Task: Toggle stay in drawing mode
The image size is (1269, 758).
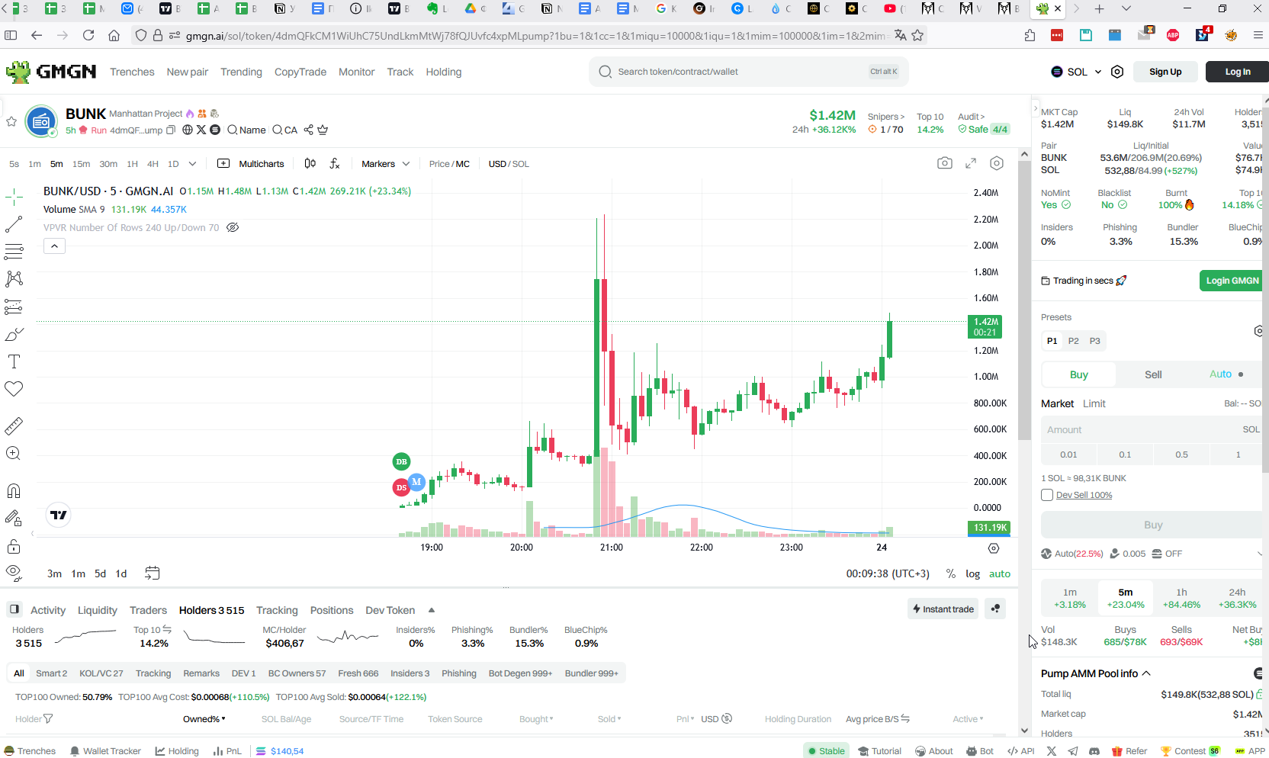Action: pyautogui.click(x=14, y=519)
